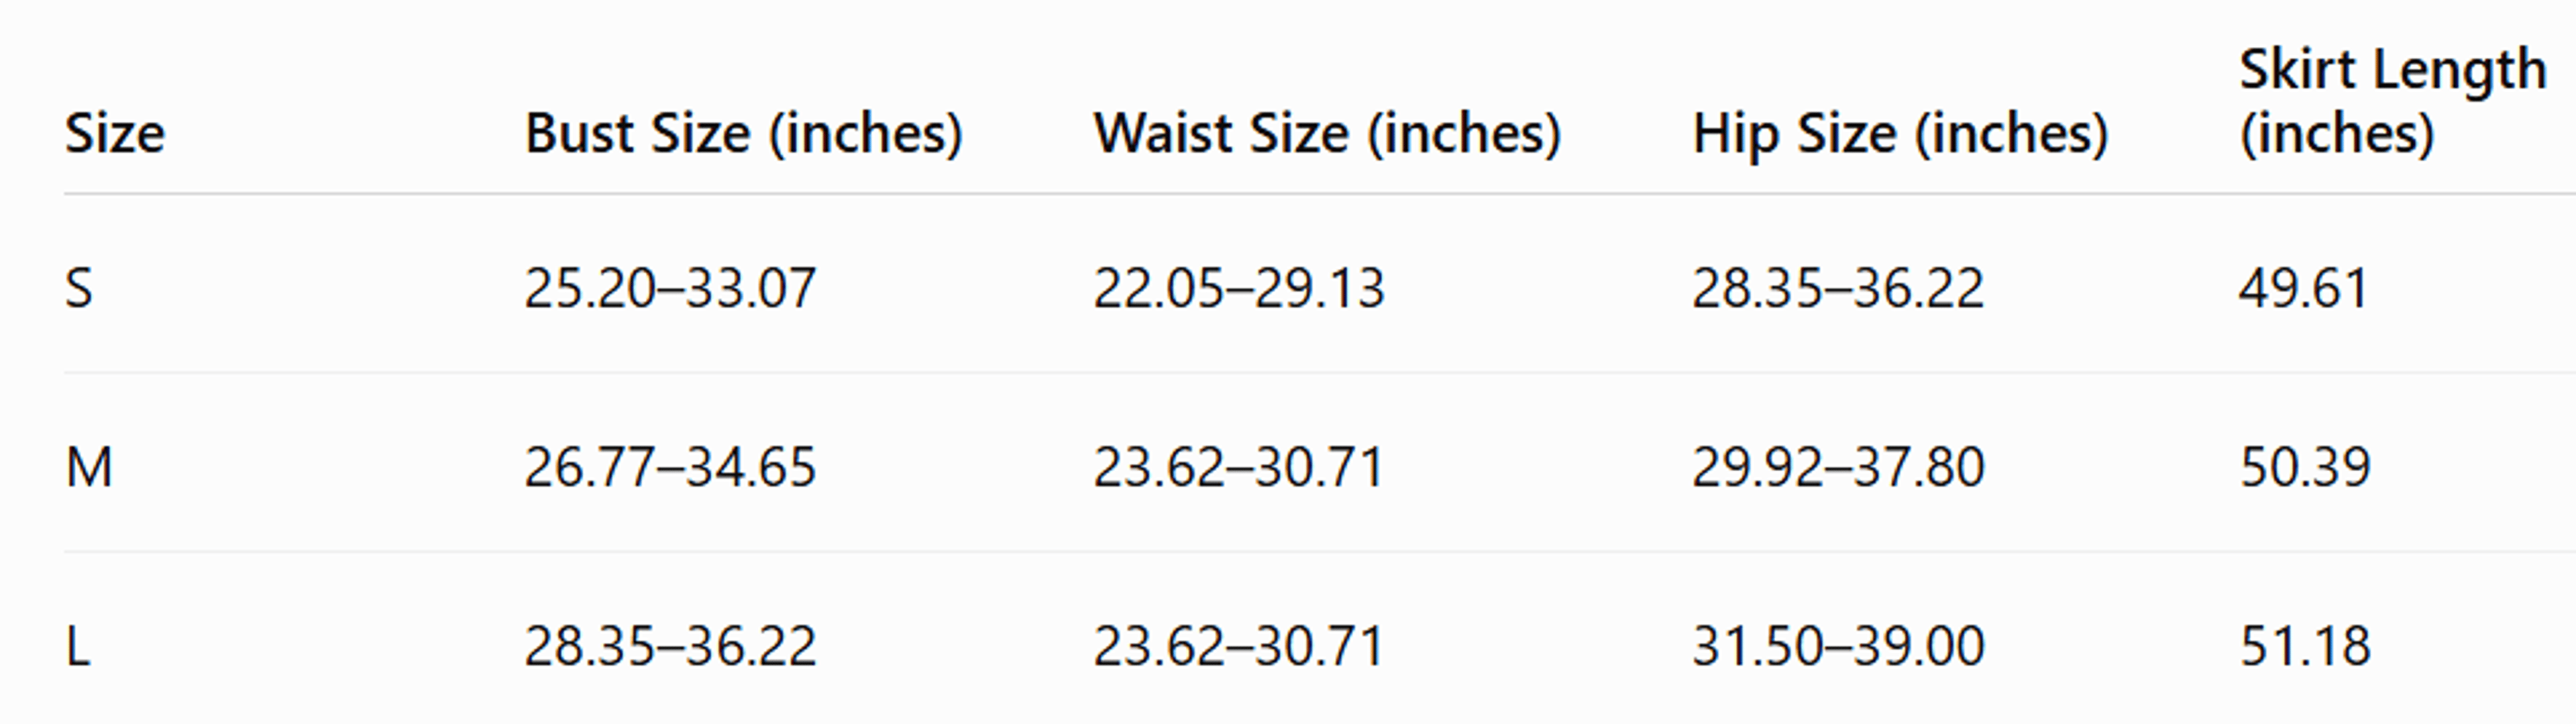Click the Size column header

(x=115, y=133)
